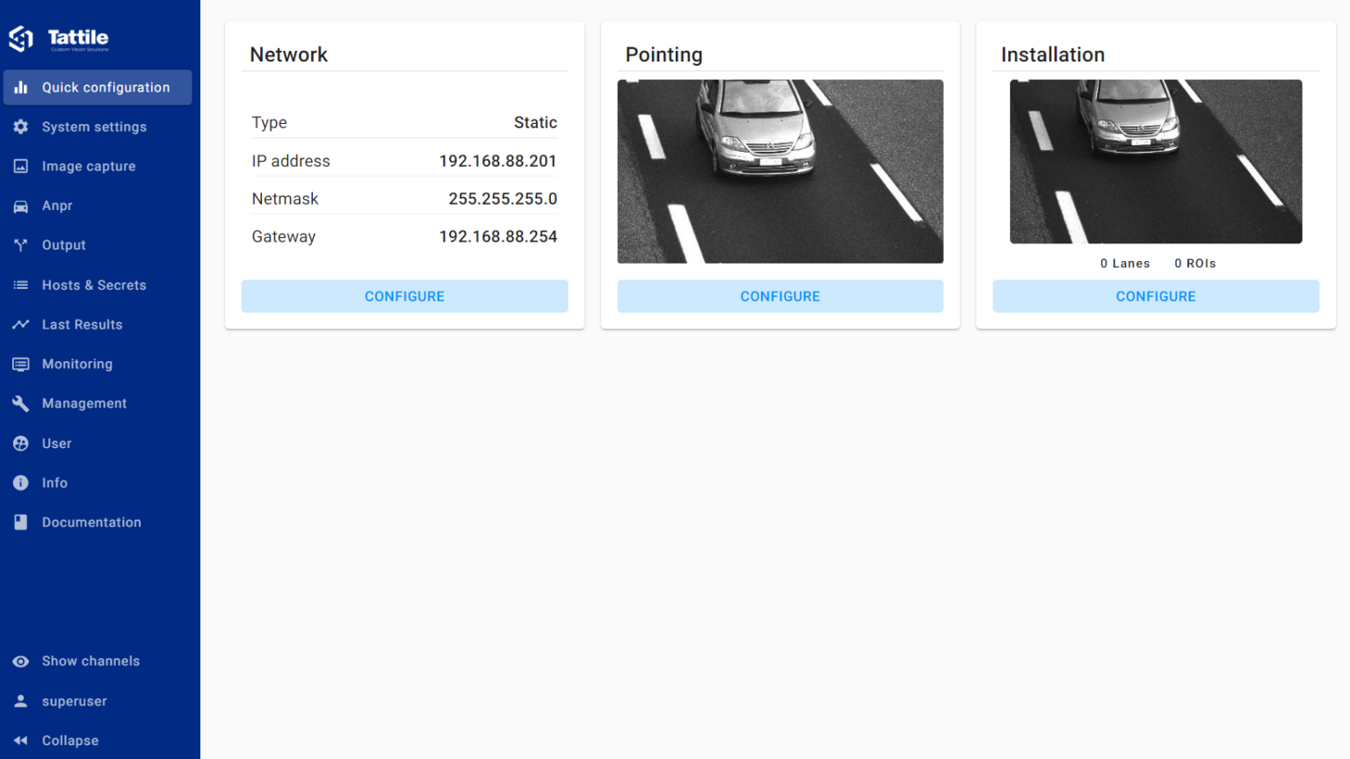Configure the Pointing card
The height and width of the screenshot is (759, 1350).
click(780, 296)
